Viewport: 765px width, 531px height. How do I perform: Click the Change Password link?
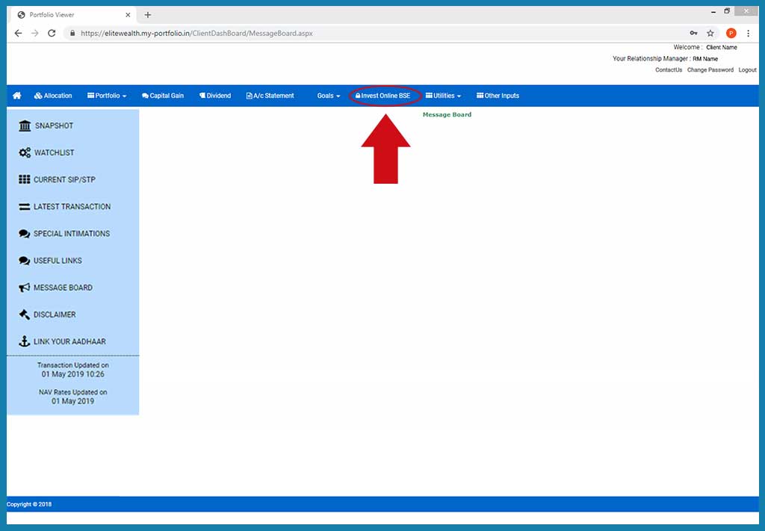(710, 70)
